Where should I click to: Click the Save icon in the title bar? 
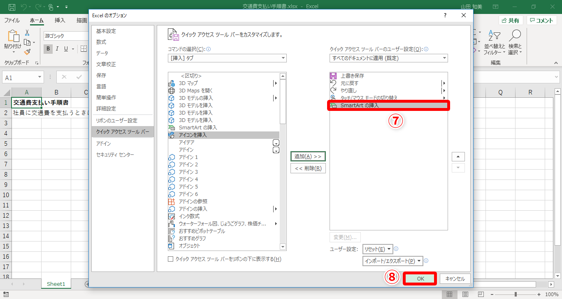(x=12, y=7)
